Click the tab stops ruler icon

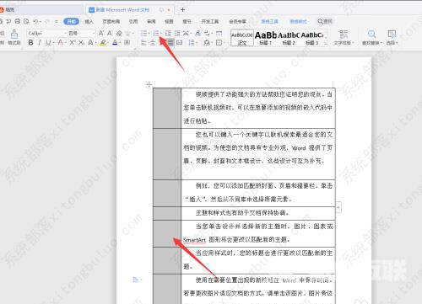(x=219, y=33)
